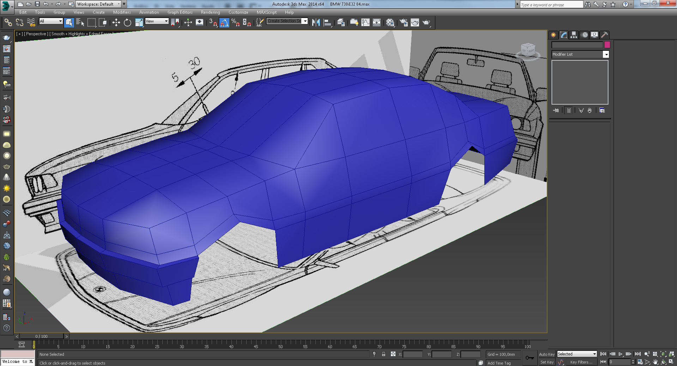677x366 pixels.
Task: Open the Material Editor
Action: click(390, 23)
